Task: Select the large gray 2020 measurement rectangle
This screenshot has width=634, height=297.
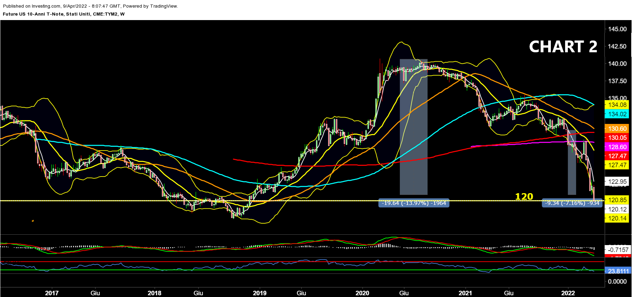Action: (x=414, y=127)
